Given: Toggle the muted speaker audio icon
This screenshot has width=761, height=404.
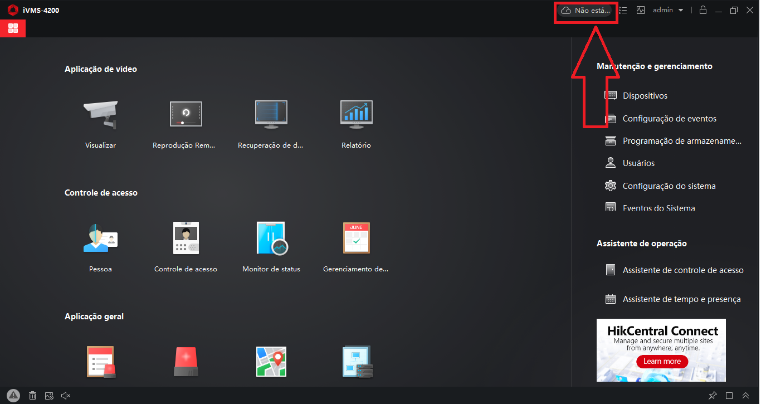Looking at the screenshot, I should click(66, 396).
